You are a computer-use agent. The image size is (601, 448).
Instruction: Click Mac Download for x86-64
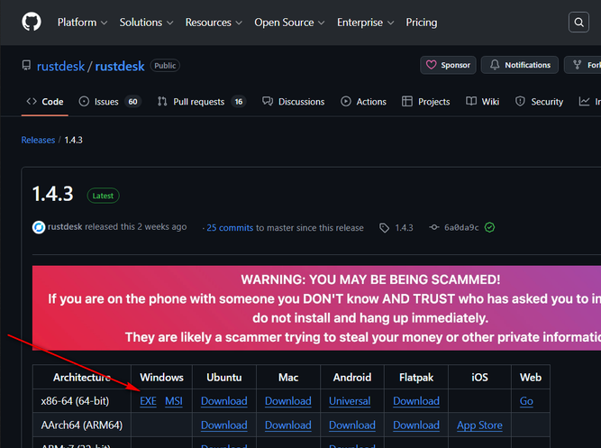(287, 401)
